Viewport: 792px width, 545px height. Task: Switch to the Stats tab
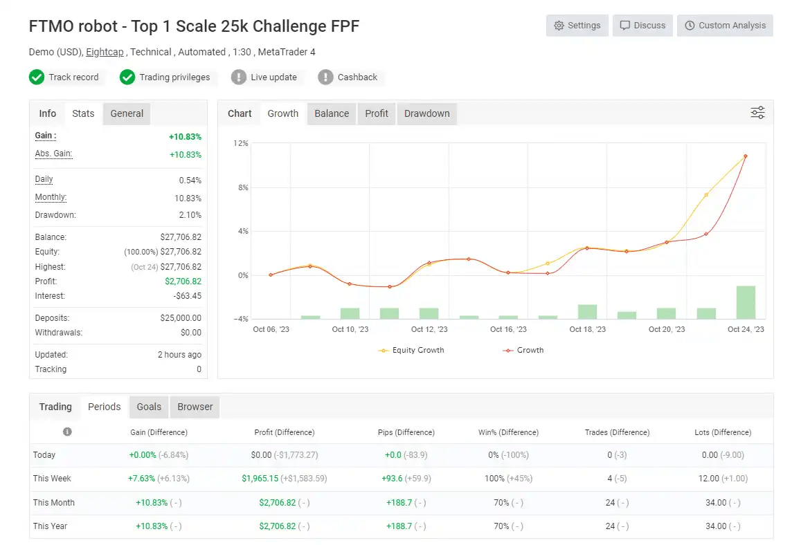83,113
